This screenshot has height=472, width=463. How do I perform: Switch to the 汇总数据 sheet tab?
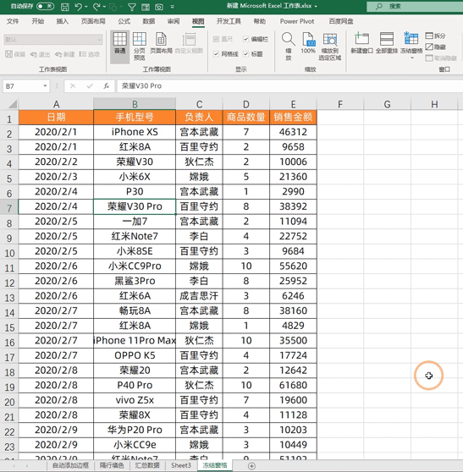[x=147, y=466]
